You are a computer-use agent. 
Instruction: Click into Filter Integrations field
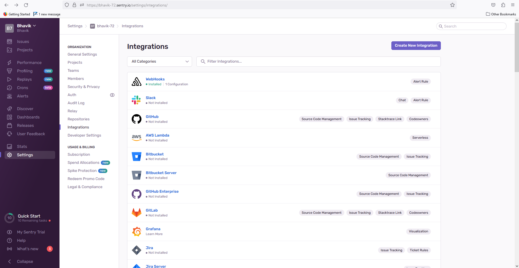[x=319, y=62]
